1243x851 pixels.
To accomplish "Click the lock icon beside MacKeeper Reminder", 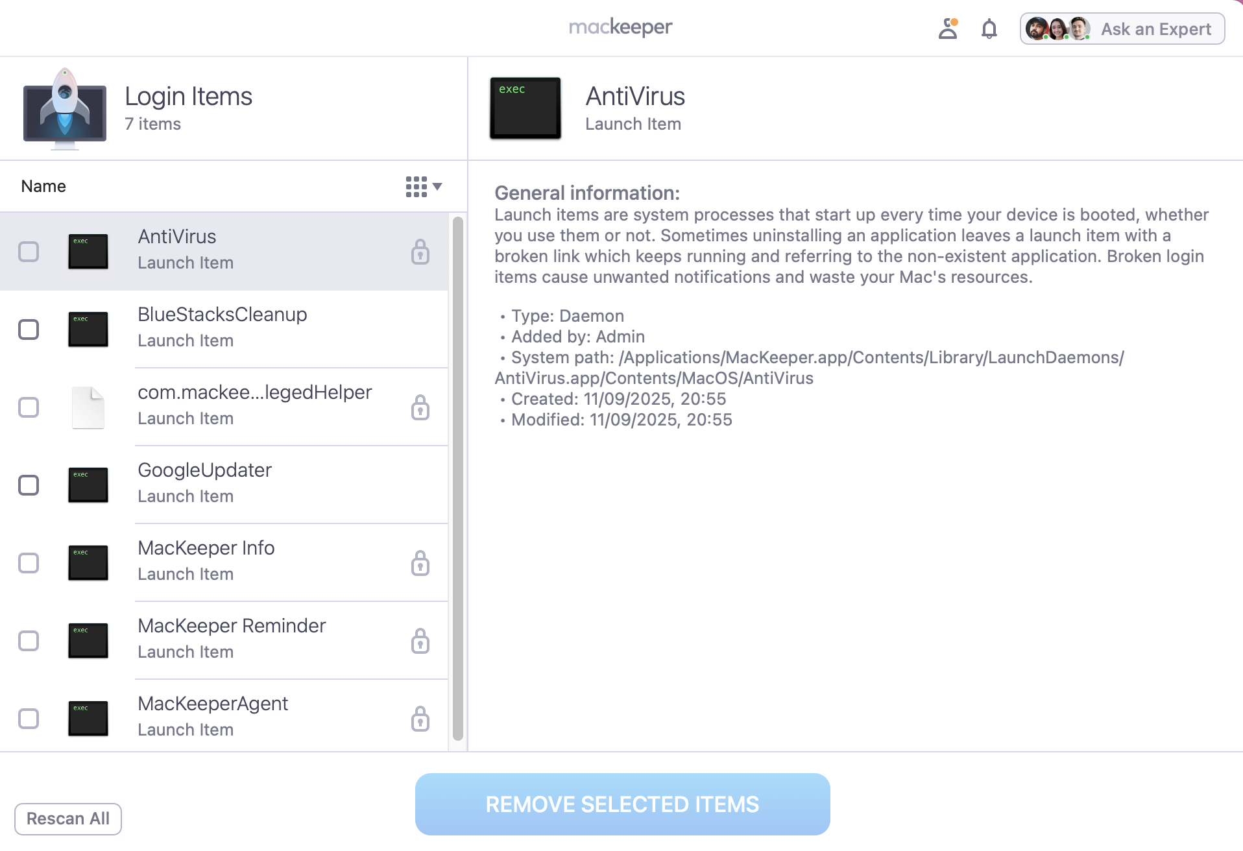I will coord(420,641).
